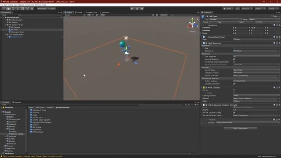Open the Layer dropdown in Inspector
The width and height of the screenshot is (281, 158).
point(264,19)
